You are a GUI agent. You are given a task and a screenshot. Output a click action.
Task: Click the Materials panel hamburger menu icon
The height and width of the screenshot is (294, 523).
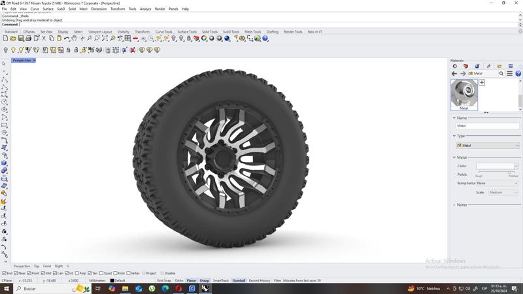point(510,74)
